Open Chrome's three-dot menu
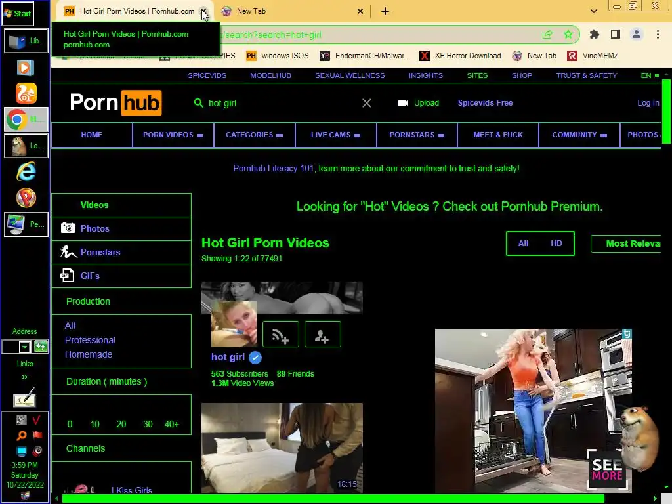The width and height of the screenshot is (672, 504). tap(658, 34)
